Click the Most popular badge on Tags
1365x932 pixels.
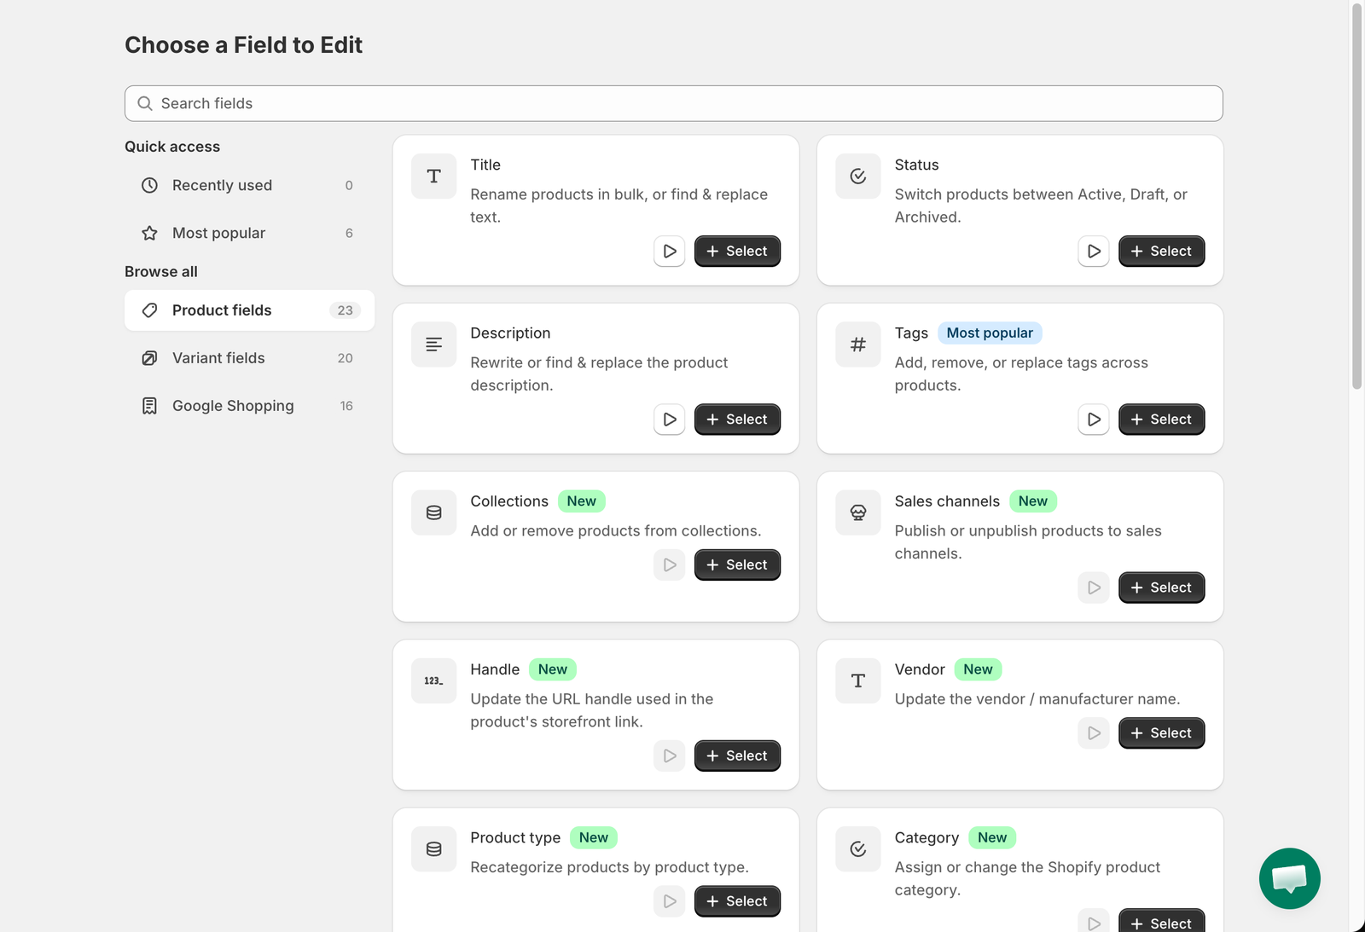click(x=990, y=333)
